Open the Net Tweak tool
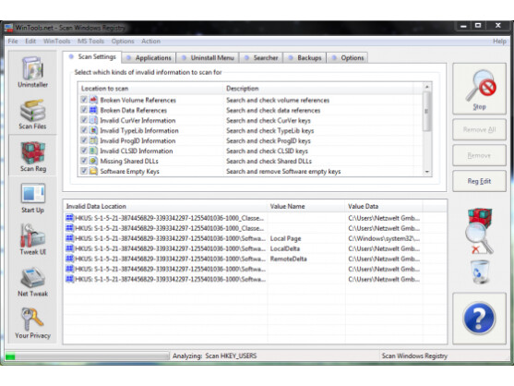Viewport: 514px width, 386px height. [x=33, y=282]
